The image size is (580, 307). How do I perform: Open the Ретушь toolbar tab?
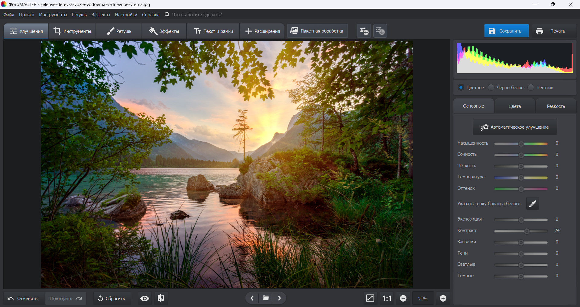click(x=119, y=31)
